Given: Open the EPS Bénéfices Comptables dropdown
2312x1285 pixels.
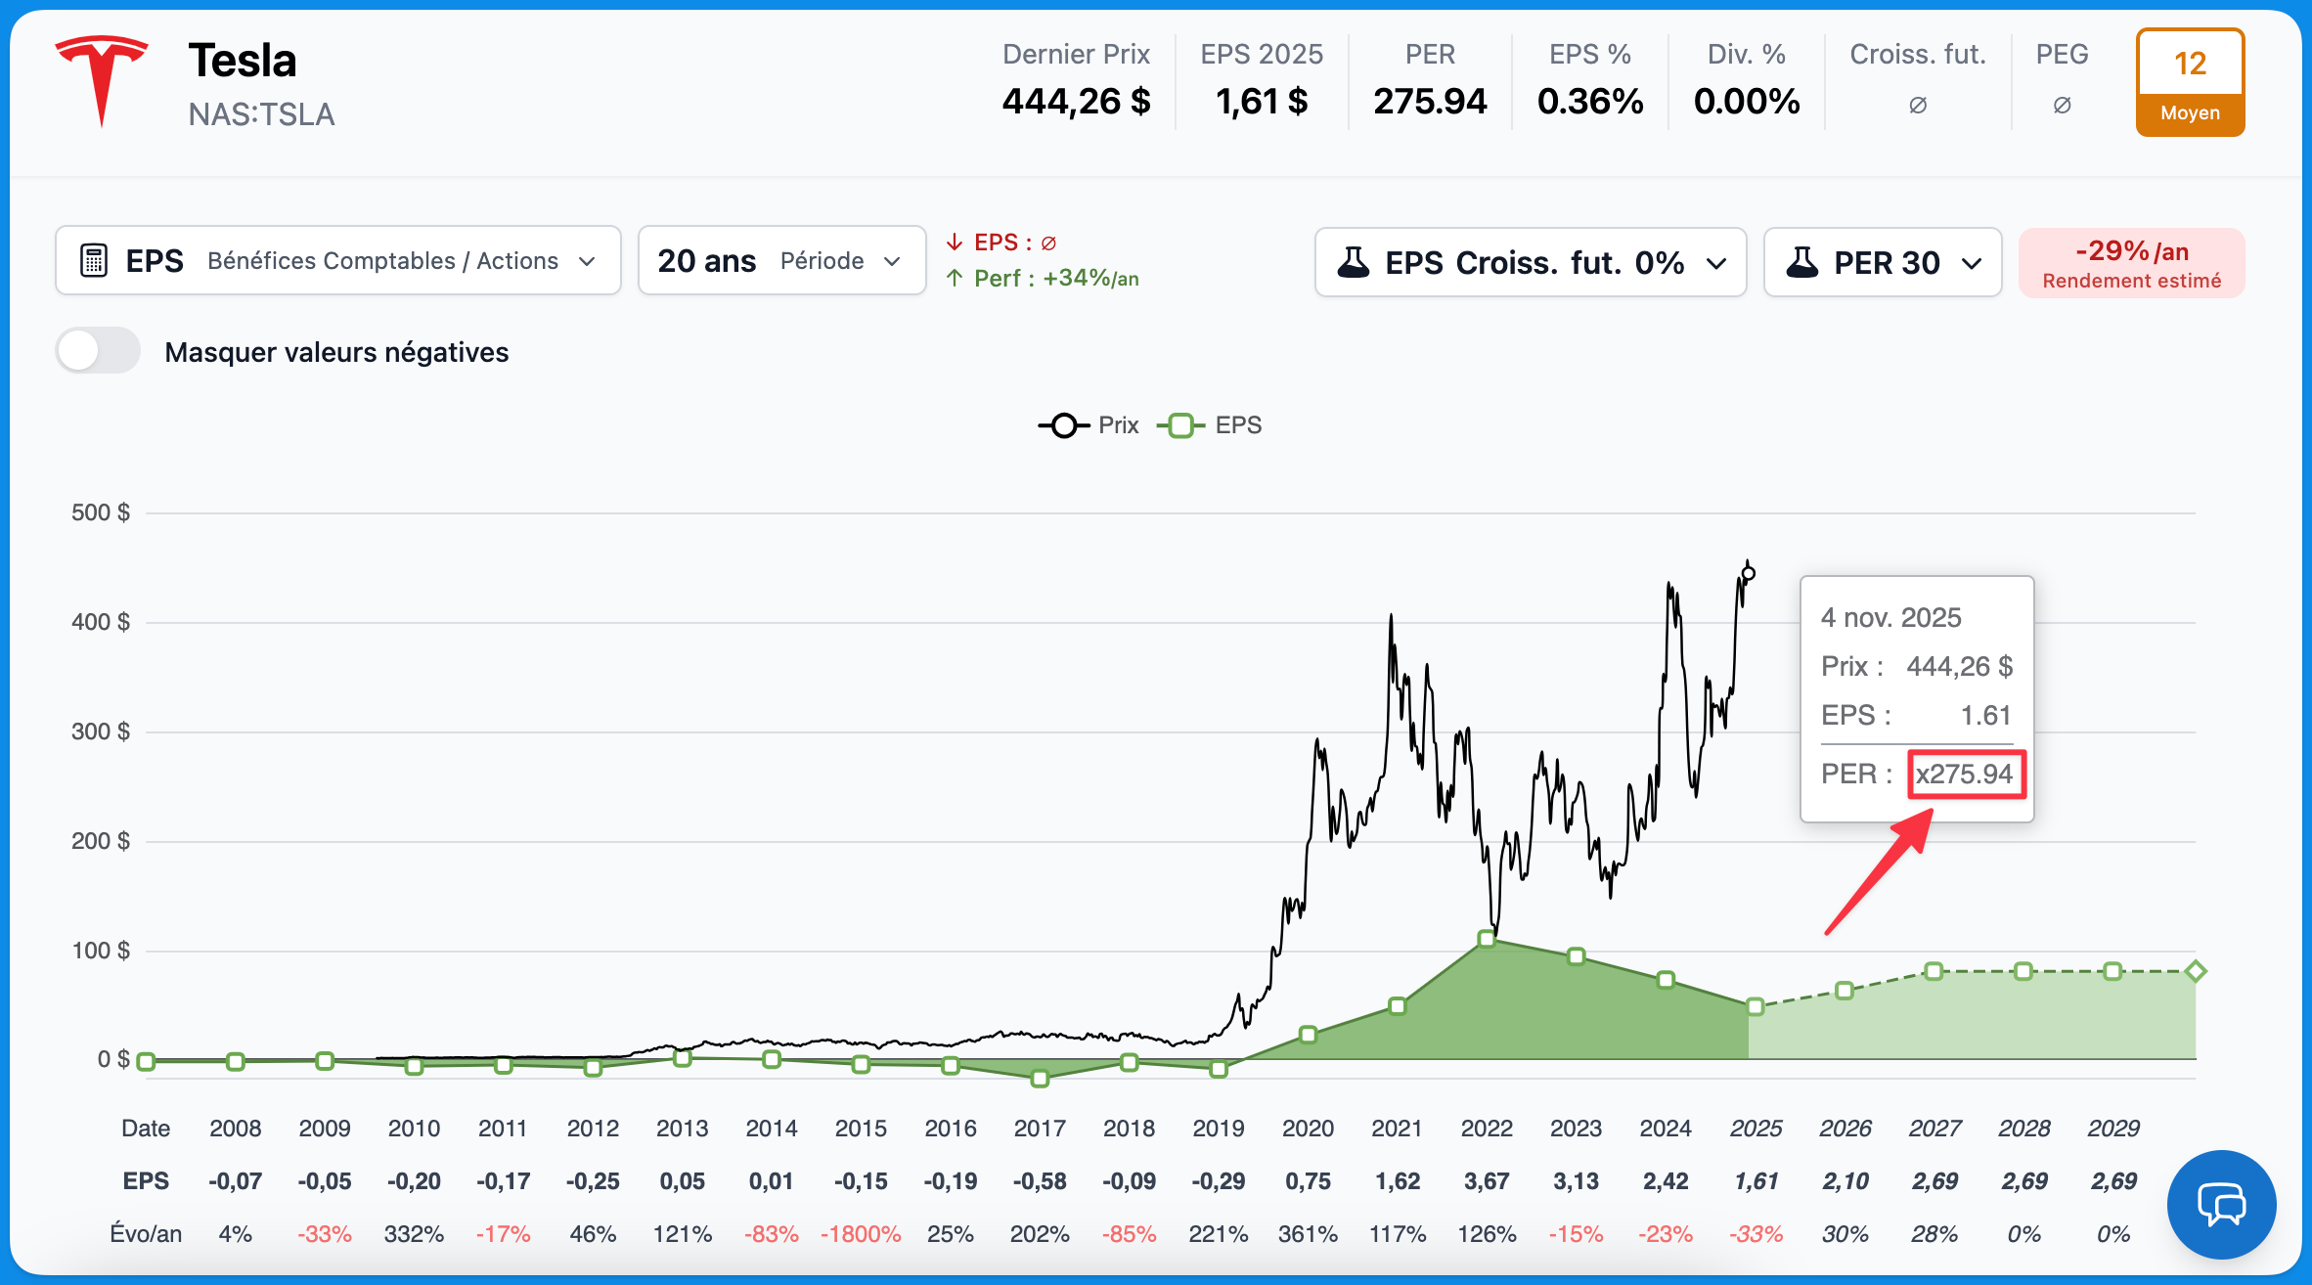Looking at the screenshot, I should (338, 261).
